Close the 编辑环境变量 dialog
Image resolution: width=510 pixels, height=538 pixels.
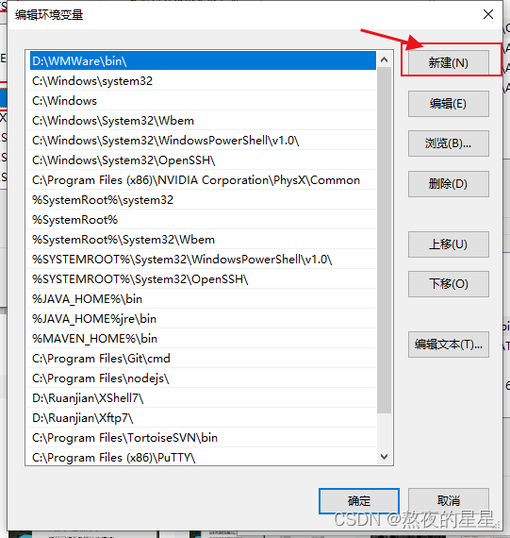488,14
